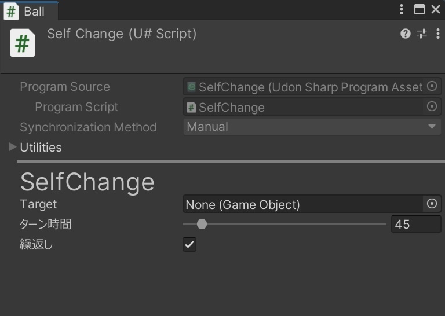Open the component help reference icon
Screen dimensions: 445x316
[x=406, y=34]
